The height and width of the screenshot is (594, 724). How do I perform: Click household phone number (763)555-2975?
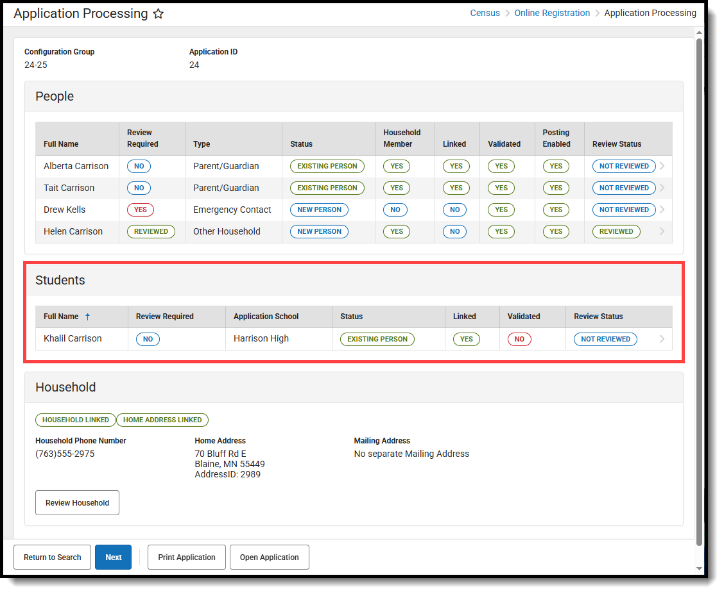[65, 454]
